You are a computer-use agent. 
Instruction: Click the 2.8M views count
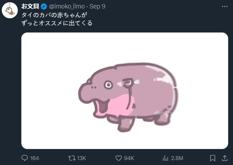coord(177,158)
